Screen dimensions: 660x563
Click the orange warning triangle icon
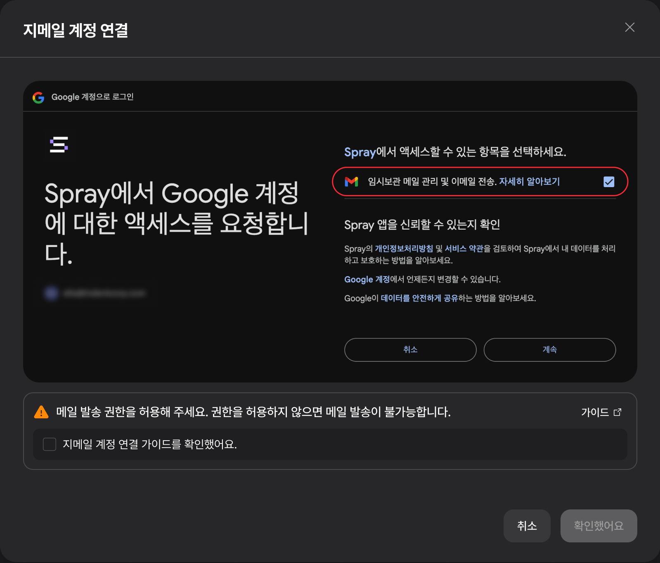[x=41, y=412]
